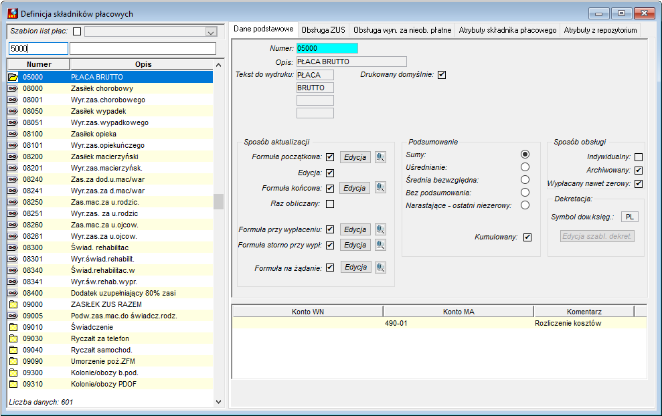
Task: Click the folder icon of 09000 ZASIŁEK ZUS RAZEM
Action: [x=13, y=304]
